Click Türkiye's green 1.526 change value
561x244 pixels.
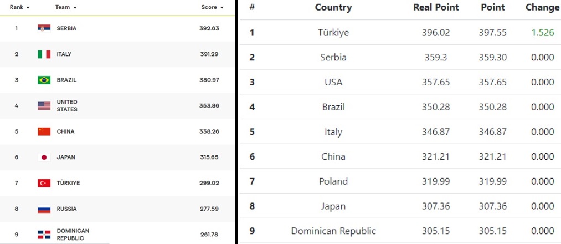pyautogui.click(x=542, y=33)
